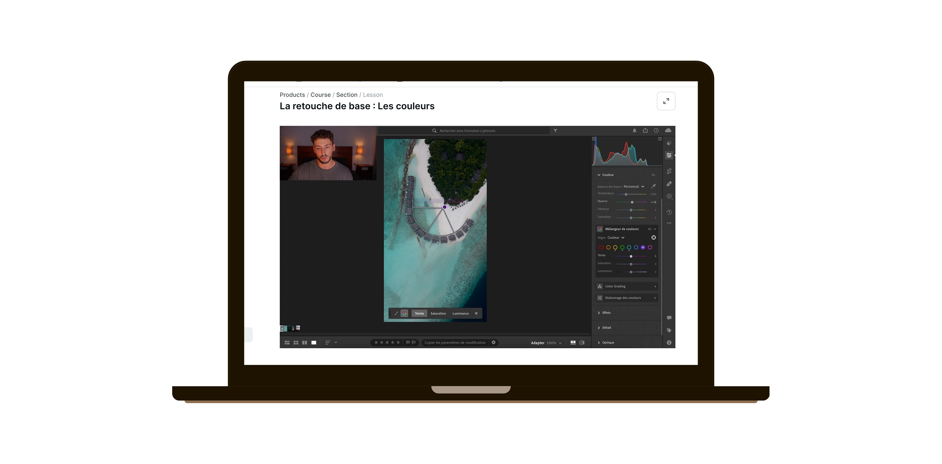Select the tone curve target icon

coord(396,313)
